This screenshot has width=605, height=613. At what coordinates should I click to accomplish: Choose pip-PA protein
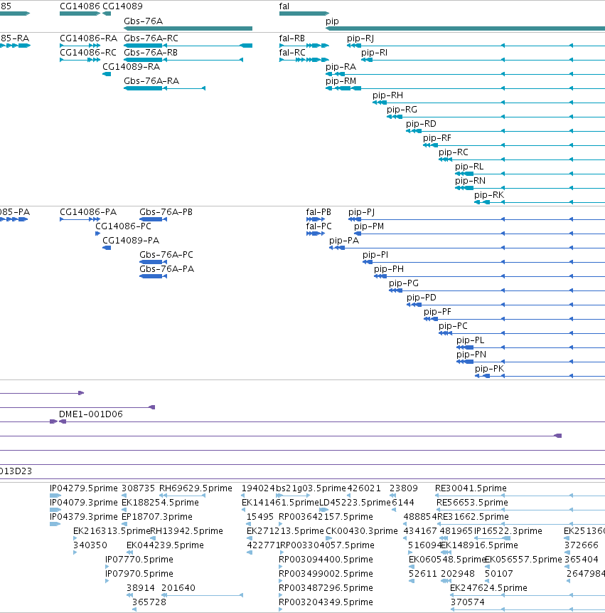click(x=344, y=241)
